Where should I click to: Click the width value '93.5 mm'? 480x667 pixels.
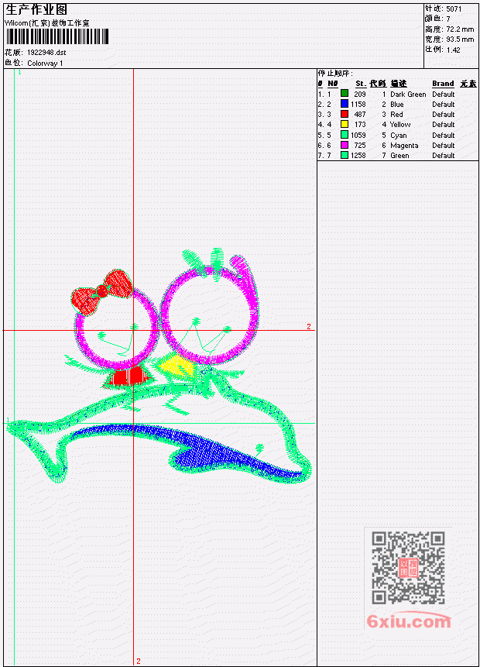click(460, 40)
